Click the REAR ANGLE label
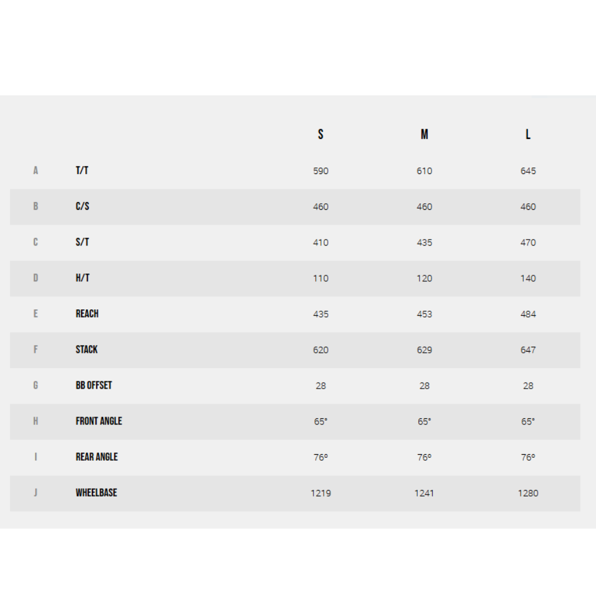This screenshot has width=596, height=596. (x=97, y=457)
